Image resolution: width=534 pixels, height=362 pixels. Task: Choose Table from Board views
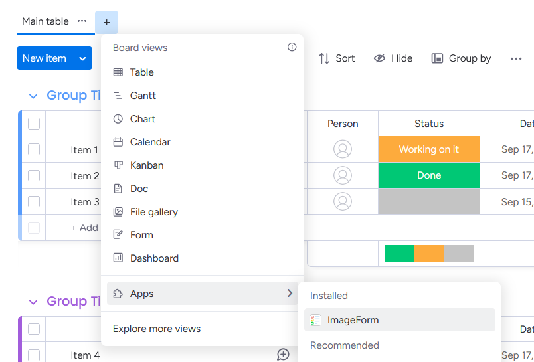tap(203, 72)
